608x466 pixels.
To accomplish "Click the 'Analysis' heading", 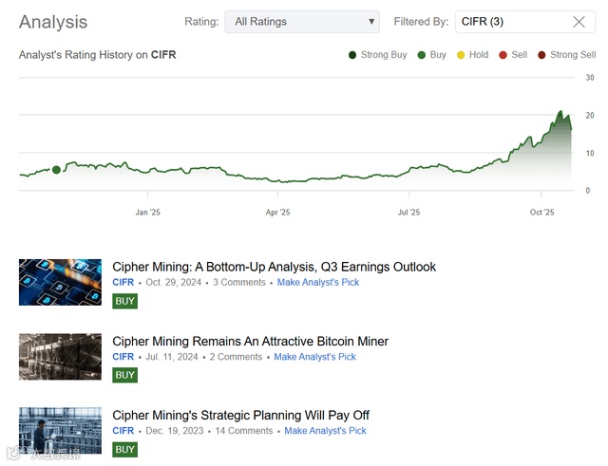I will (53, 22).
